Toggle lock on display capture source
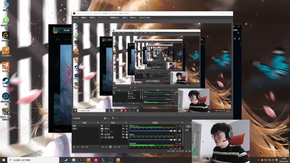 127,138
